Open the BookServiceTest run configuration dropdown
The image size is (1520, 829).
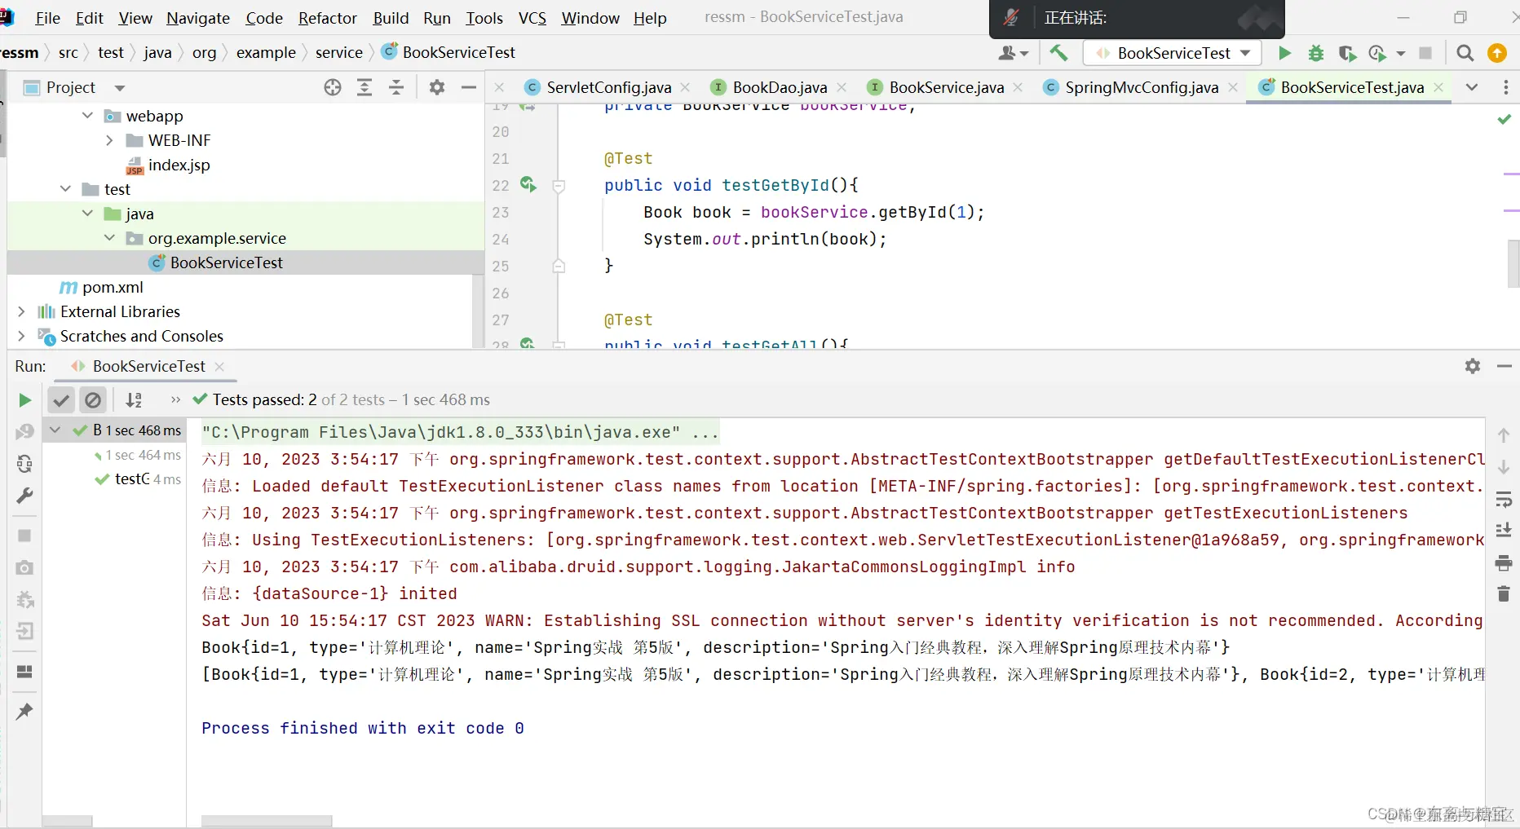click(1173, 53)
